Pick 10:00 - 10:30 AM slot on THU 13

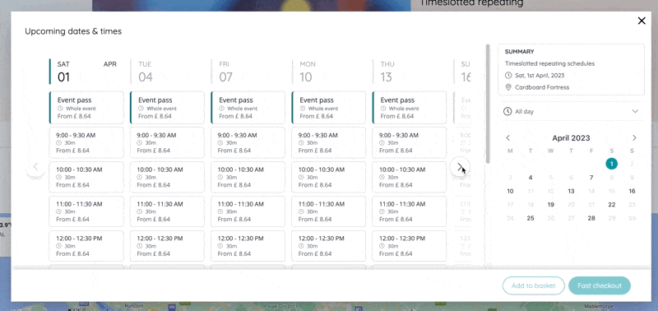pyautogui.click(x=409, y=177)
